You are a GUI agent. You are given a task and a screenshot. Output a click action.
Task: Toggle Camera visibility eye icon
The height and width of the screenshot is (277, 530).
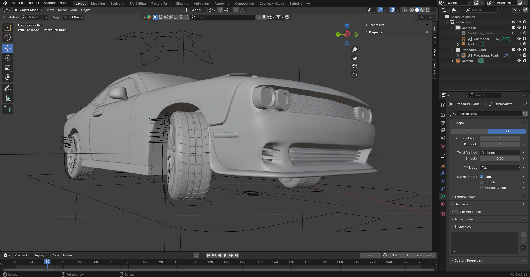point(519,61)
